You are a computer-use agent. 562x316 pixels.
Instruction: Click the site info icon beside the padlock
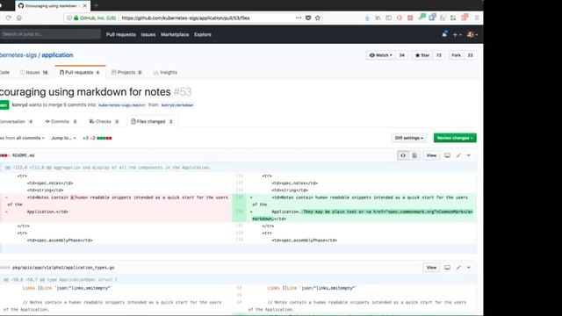click(69, 18)
